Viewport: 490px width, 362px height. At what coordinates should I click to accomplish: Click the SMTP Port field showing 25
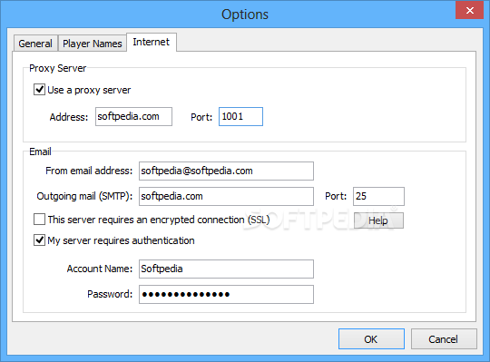[x=378, y=196]
